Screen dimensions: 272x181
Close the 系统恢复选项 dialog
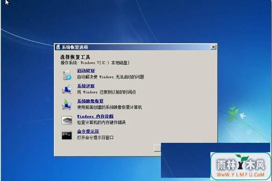pos(213,47)
